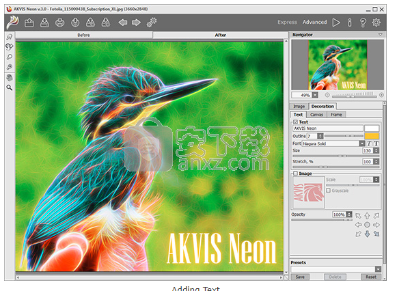Image resolution: width=397 pixels, height=291 pixels.
Task: Click the Outline width slider
Action: (x=344, y=136)
